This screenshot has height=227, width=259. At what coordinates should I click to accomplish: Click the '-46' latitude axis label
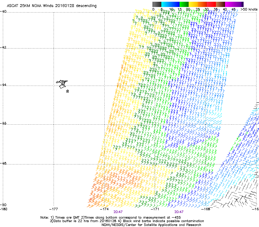tap(3, 124)
